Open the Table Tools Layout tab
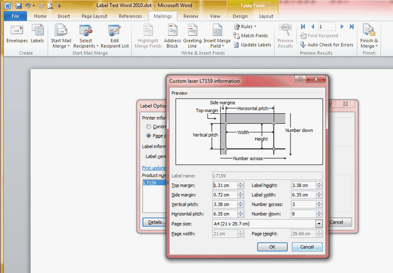This screenshot has width=393, height=273. (266, 16)
